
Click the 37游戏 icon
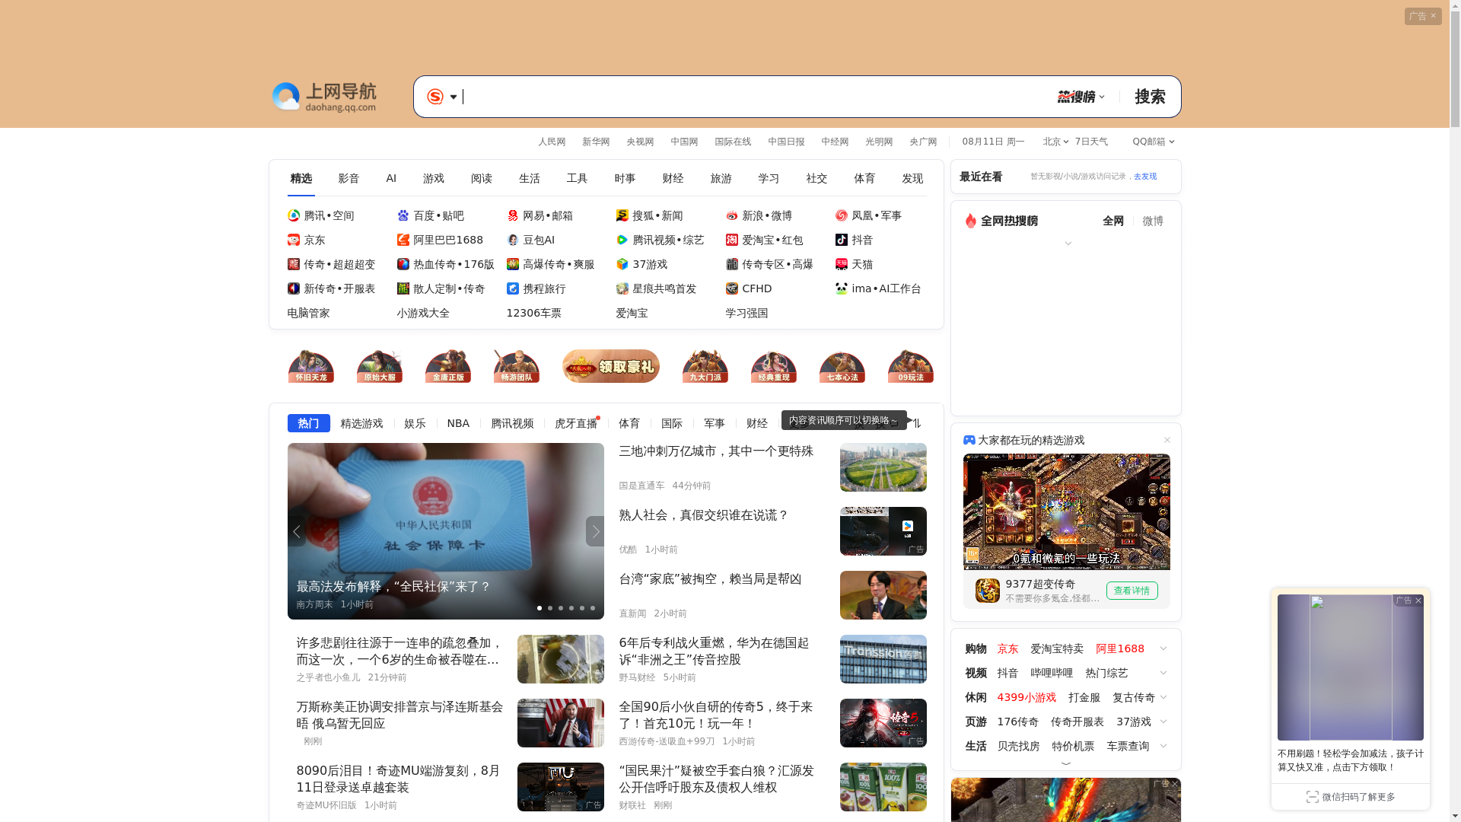click(x=622, y=264)
